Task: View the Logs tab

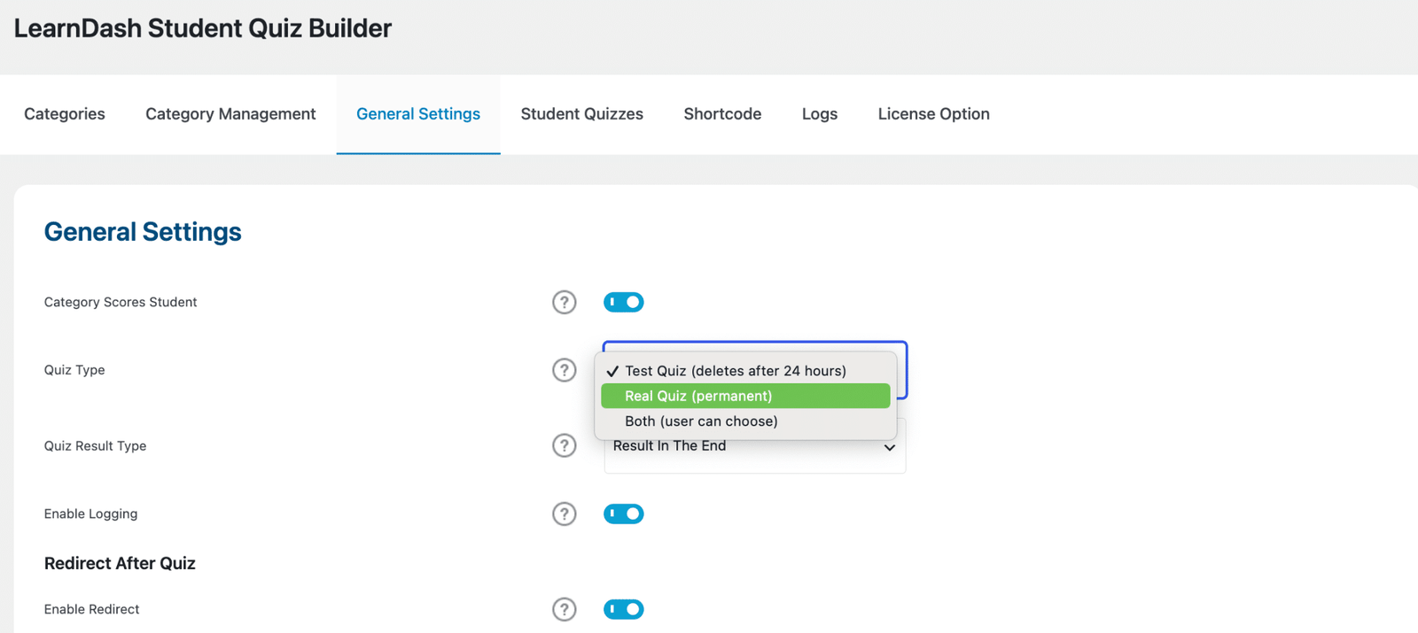Action: pos(820,114)
